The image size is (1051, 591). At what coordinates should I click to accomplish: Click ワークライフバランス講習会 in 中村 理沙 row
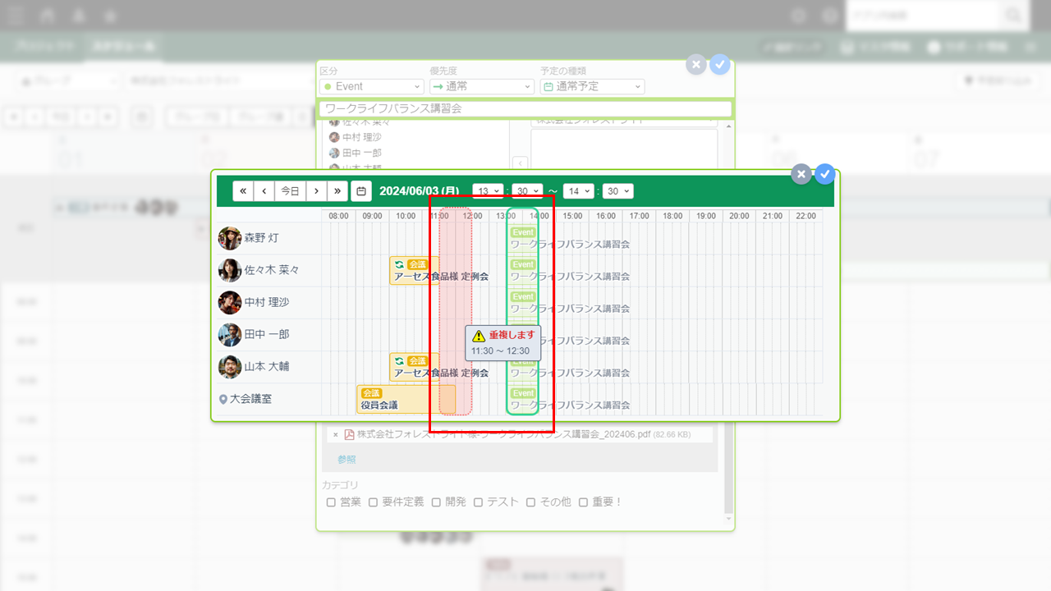tap(570, 309)
